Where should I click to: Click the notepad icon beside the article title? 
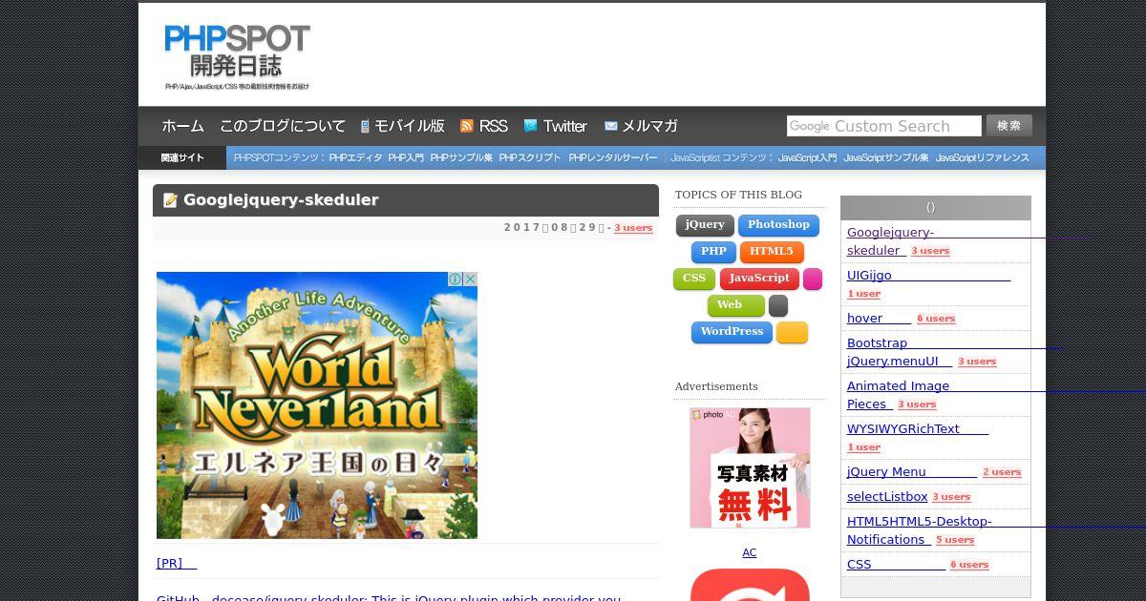[171, 200]
